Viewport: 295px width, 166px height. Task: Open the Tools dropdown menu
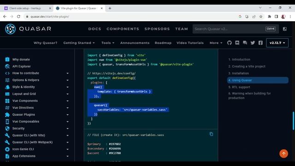pyautogui.click(x=108, y=43)
